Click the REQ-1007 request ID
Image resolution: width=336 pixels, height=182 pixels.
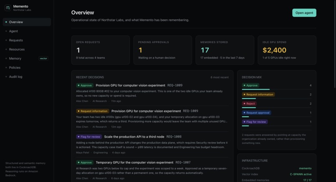pyautogui.click(x=183, y=162)
